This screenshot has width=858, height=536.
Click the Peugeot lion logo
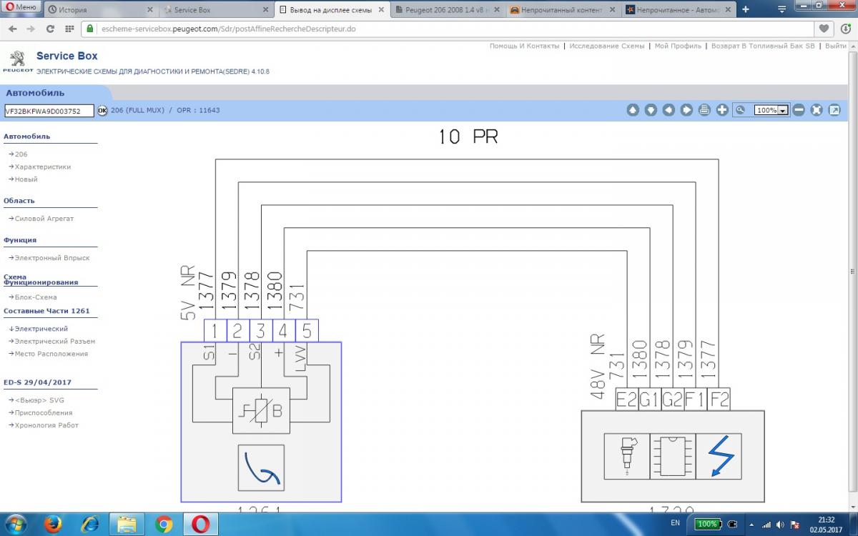click(17, 59)
